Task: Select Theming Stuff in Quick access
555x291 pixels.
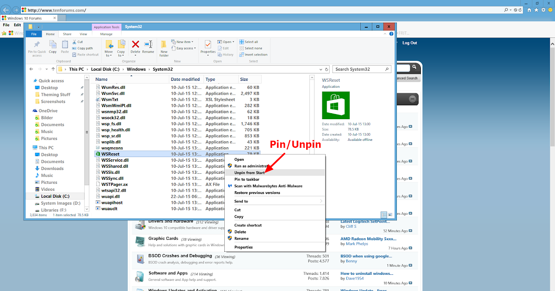Action: pos(55,95)
